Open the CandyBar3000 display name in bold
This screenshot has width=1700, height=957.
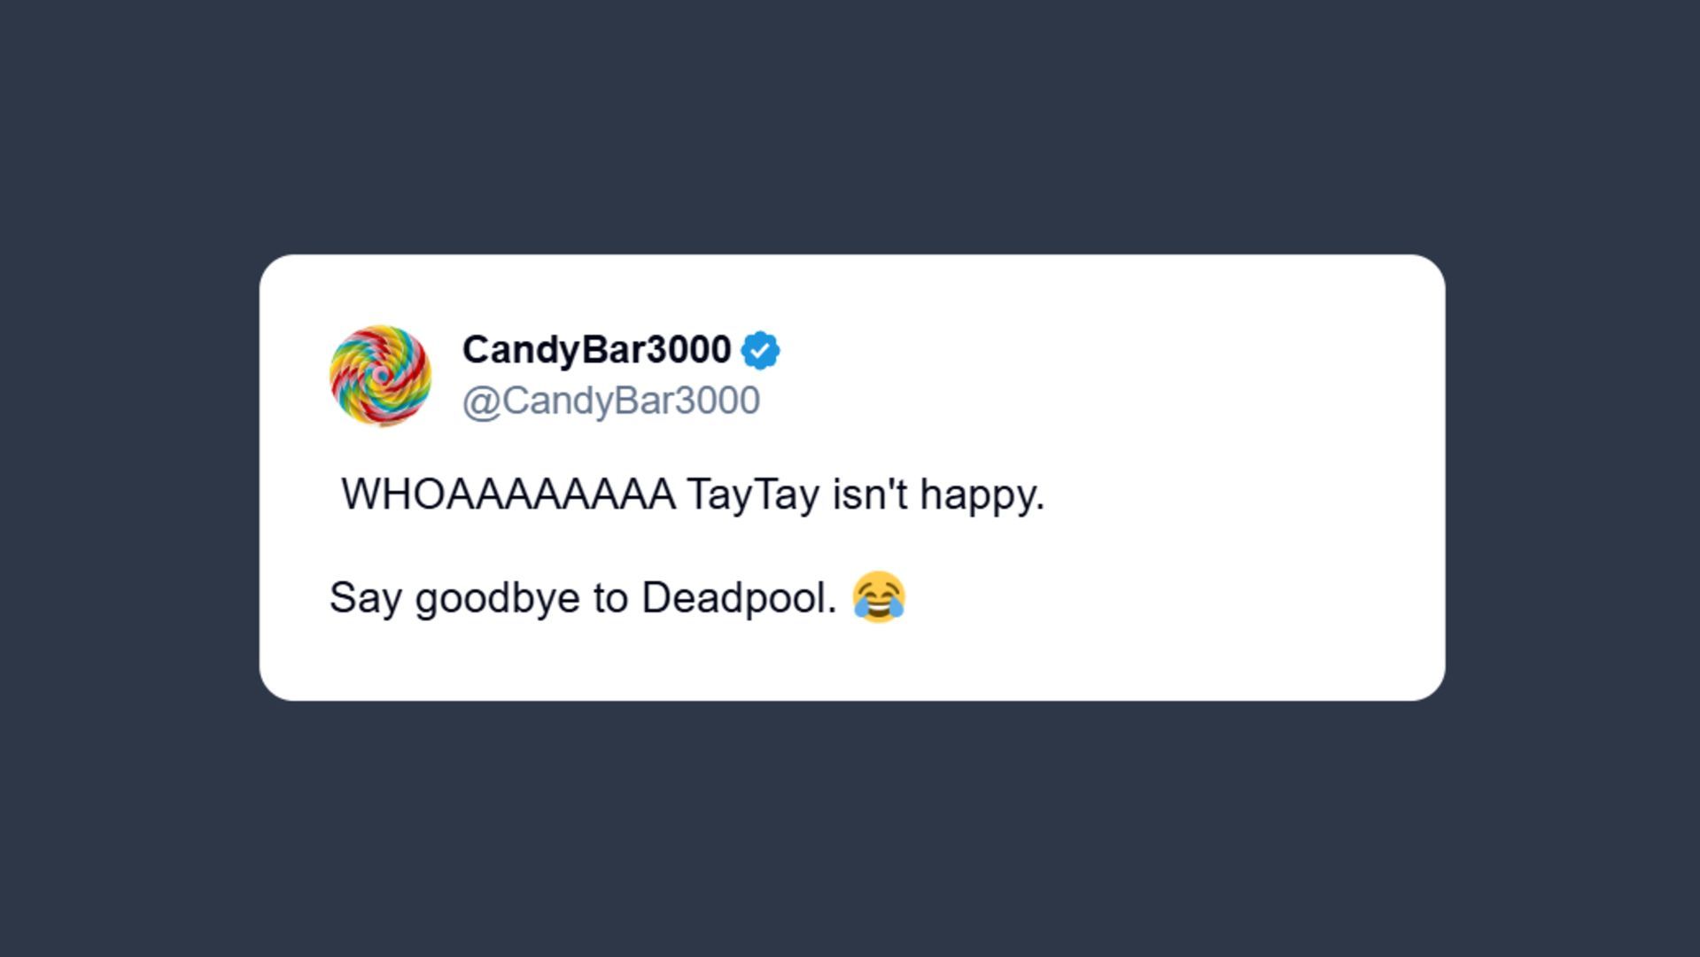click(596, 350)
